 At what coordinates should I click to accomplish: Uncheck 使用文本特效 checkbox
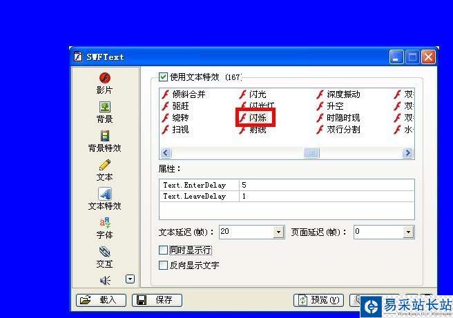click(163, 77)
